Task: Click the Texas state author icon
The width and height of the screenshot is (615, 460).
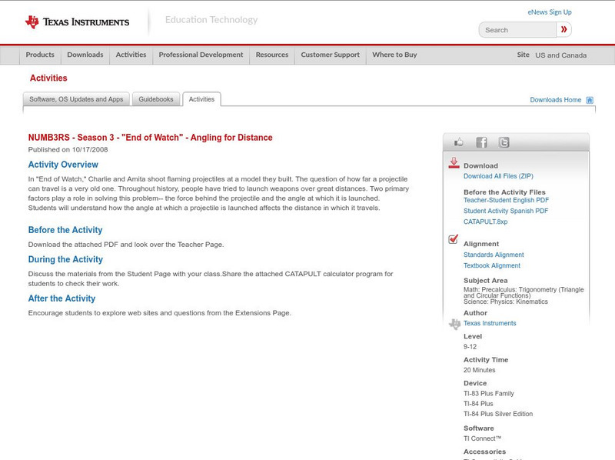Action: point(453,322)
